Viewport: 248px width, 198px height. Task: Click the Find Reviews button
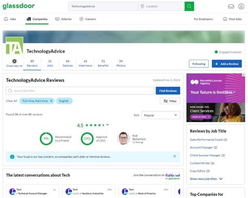coord(168,91)
